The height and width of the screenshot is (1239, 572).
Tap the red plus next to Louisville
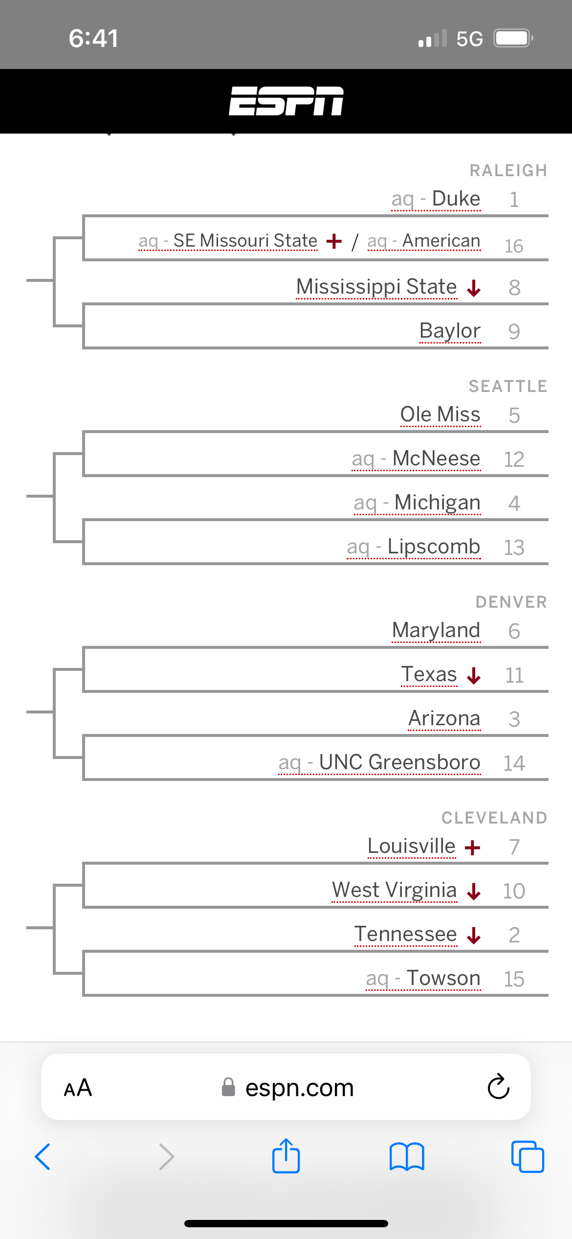pyautogui.click(x=472, y=847)
